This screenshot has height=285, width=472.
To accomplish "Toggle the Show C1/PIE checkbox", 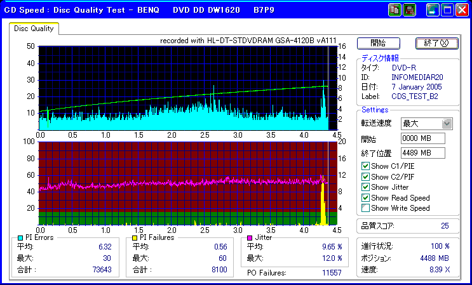I will pos(365,166).
